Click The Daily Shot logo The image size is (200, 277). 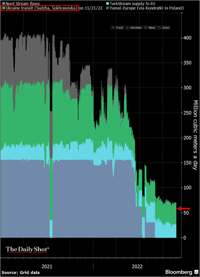(28, 250)
